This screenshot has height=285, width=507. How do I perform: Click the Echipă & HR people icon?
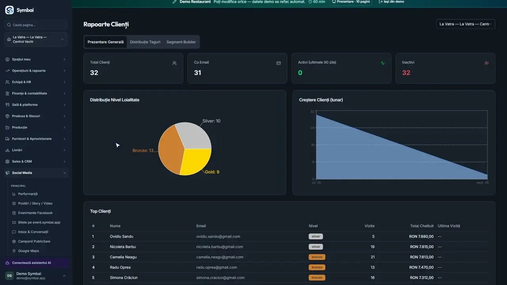(8, 82)
